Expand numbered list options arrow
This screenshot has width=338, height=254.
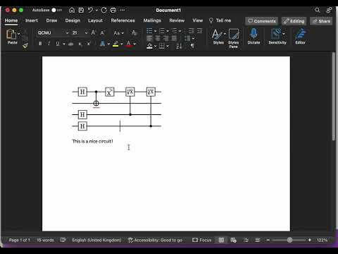pyautogui.click(x=168, y=31)
